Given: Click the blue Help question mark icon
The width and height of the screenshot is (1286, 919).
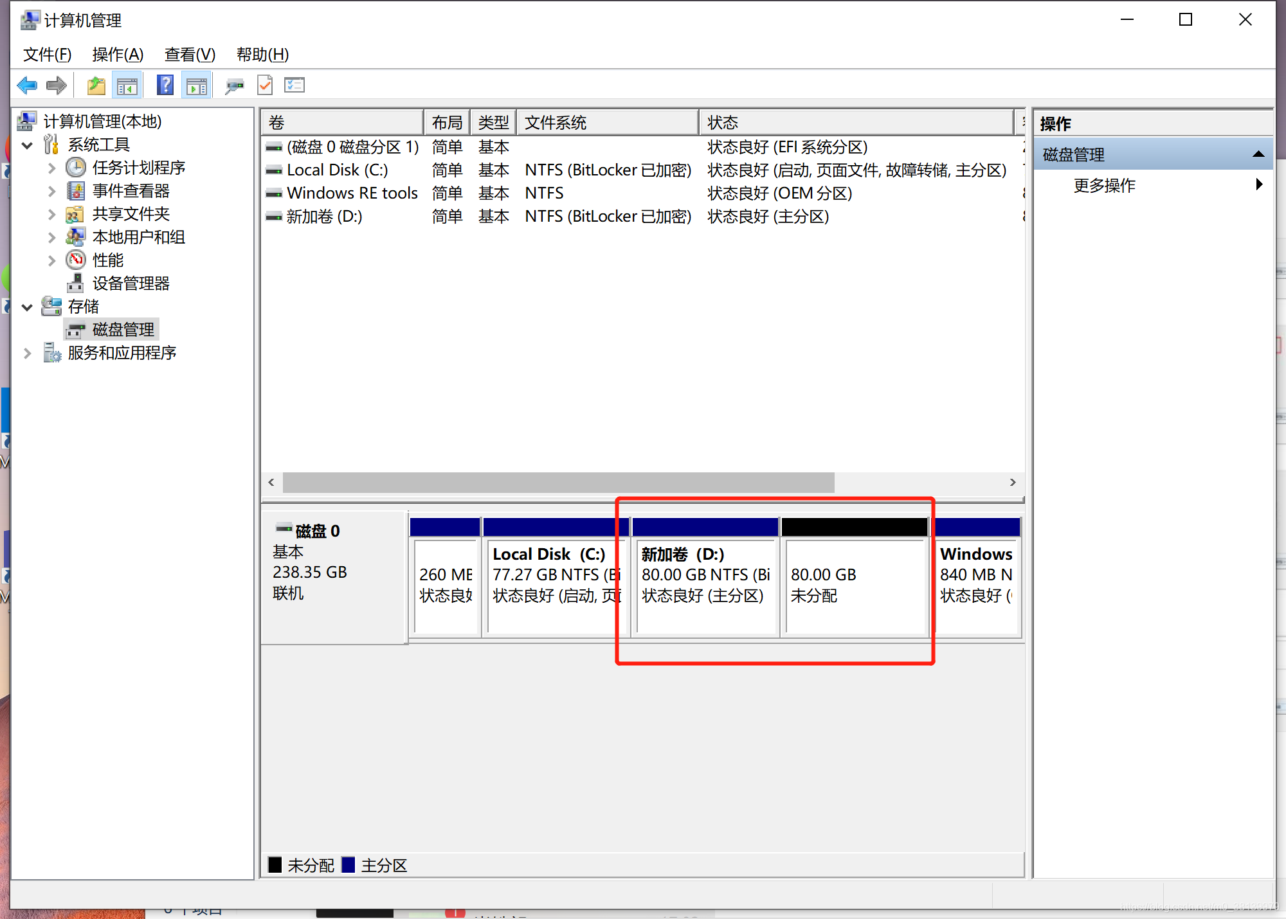Looking at the screenshot, I should tap(165, 85).
